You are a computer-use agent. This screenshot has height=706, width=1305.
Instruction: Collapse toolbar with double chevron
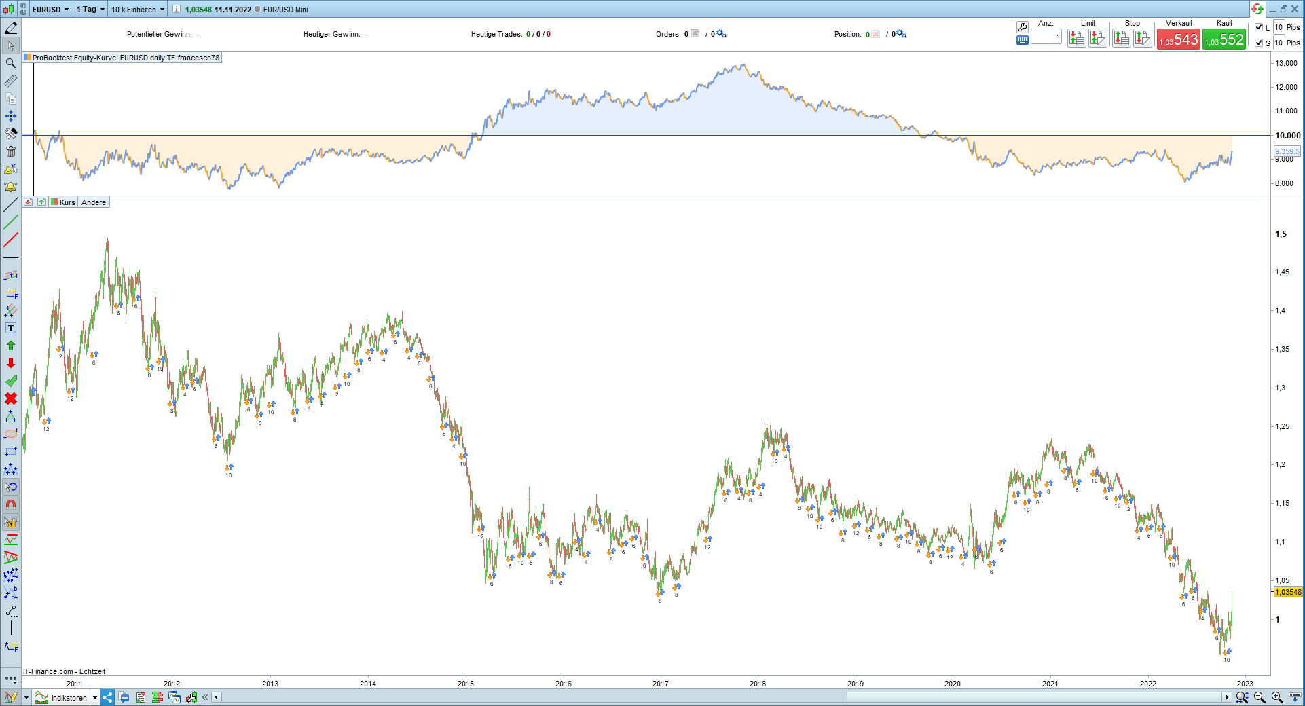coord(205,697)
